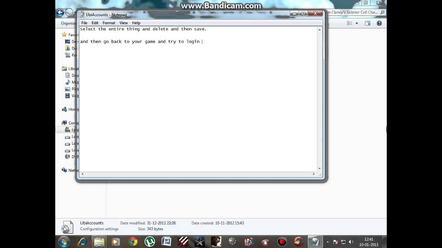
Task: Click the date modified '31-12-2012 22:28'
Action: [x=161, y=223]
